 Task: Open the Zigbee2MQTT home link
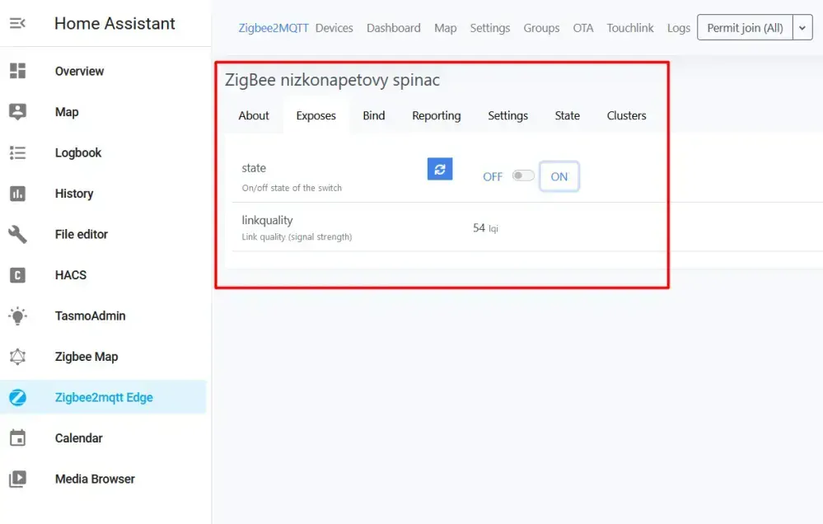pyautogui.click(x=273, y=28)
